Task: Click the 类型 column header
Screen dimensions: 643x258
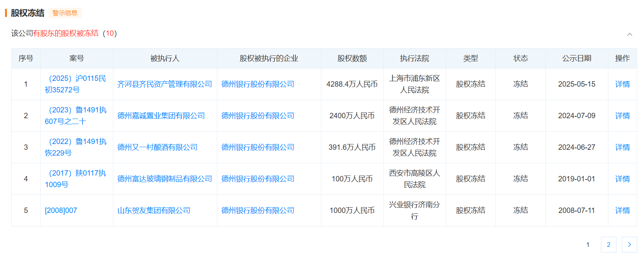Action: pyautogui.click(x=470, y=58)
